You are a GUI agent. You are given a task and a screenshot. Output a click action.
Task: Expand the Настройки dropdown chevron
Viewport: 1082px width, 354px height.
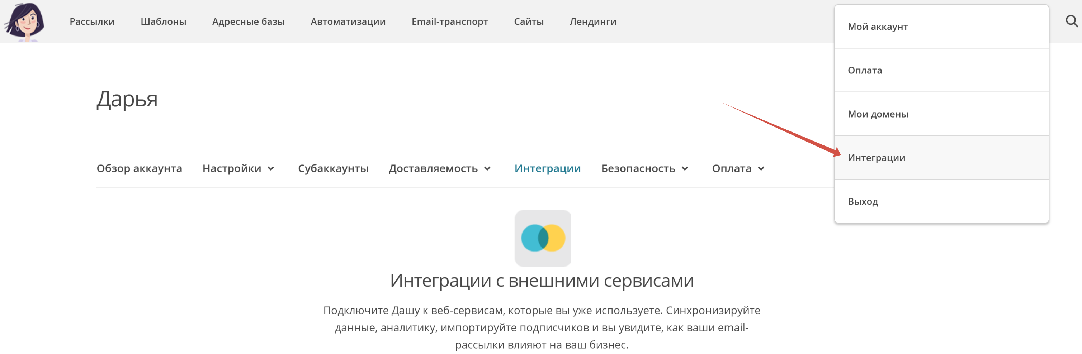tap(271, 169)
